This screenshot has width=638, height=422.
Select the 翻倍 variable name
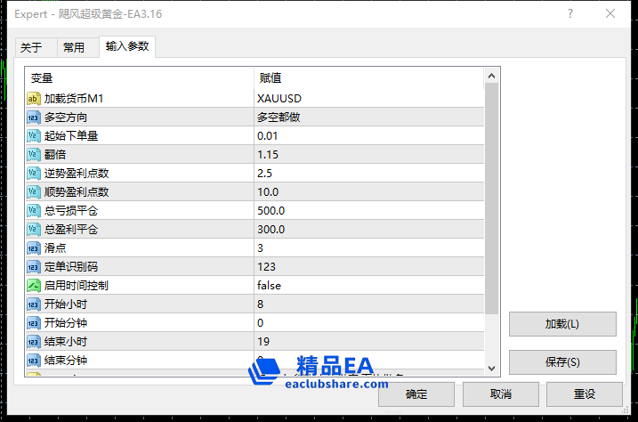55,155
